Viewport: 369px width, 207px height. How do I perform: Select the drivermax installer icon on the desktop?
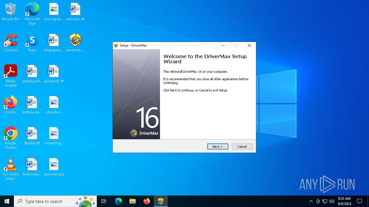pyautogui.click(x=75, y=43)
